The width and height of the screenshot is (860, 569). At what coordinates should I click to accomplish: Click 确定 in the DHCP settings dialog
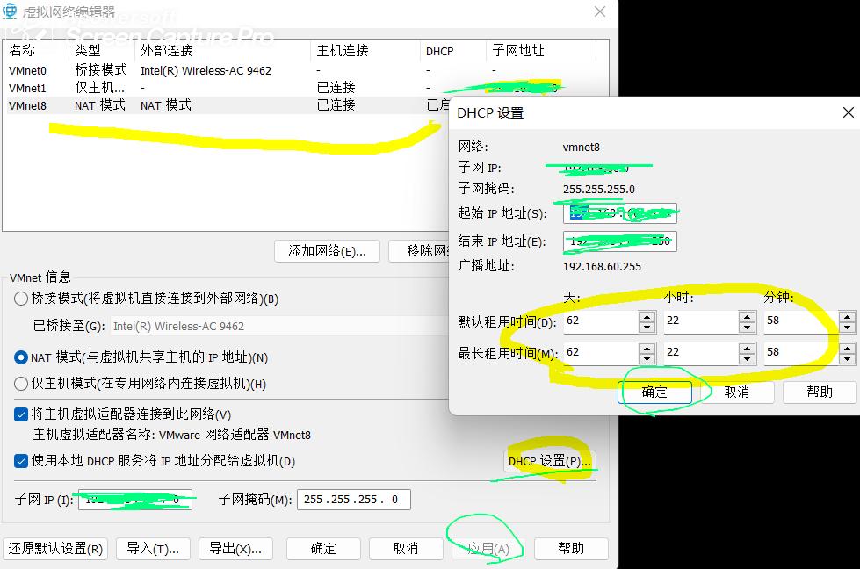[655, 392]
